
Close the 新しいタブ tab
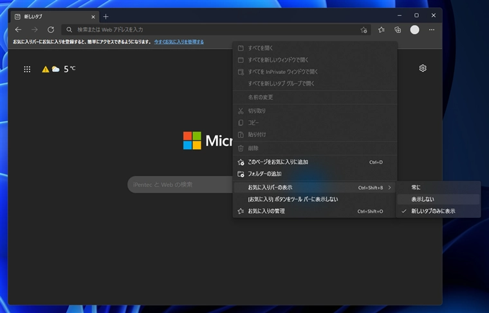93,17
